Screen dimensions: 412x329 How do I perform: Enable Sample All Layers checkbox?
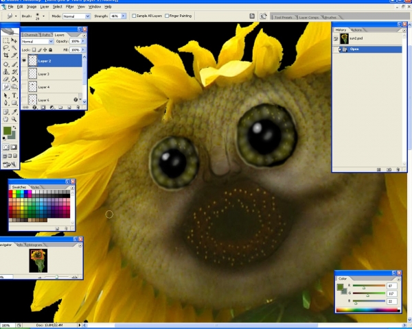[x=134, y=16]
